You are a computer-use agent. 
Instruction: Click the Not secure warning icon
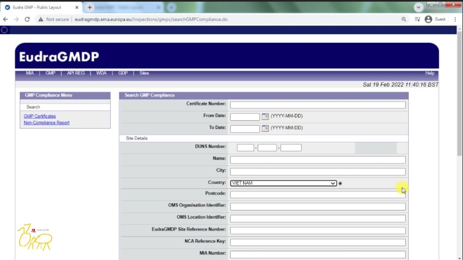[41, 19]
